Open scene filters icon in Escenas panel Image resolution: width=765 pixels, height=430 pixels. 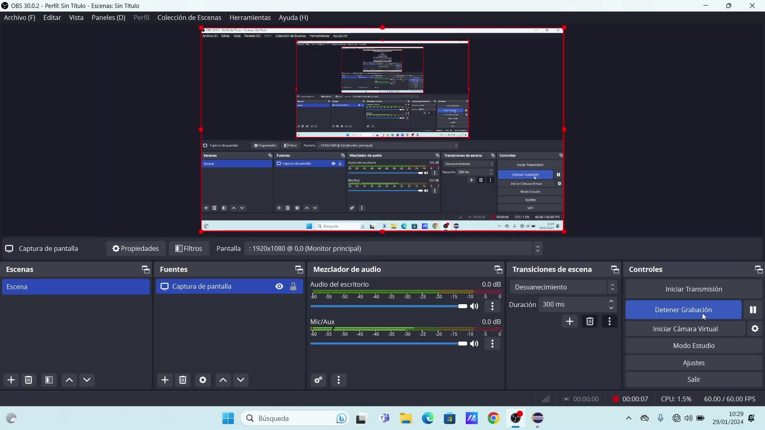(x=49, y=380)
